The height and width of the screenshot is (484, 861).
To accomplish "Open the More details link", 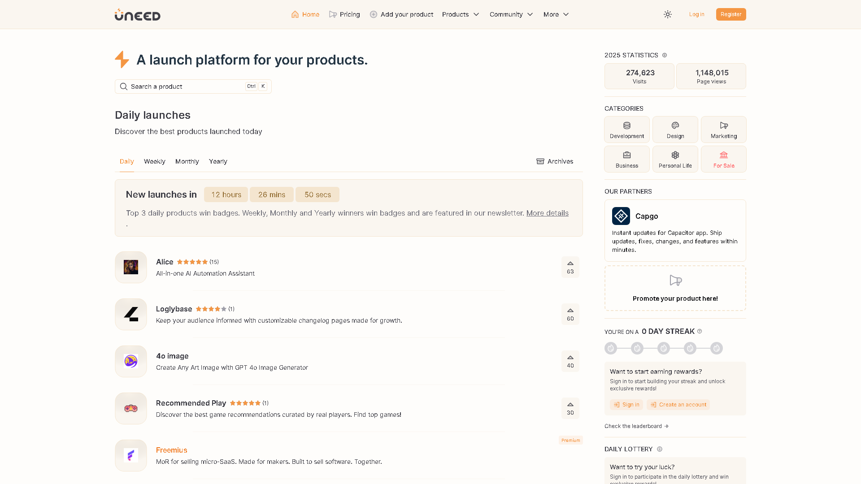I will (547, 213).
